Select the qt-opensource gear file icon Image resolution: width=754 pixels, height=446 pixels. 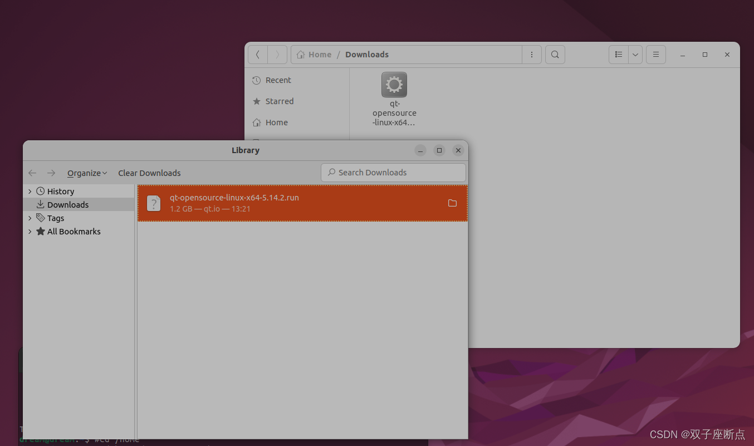coord(394,85)
